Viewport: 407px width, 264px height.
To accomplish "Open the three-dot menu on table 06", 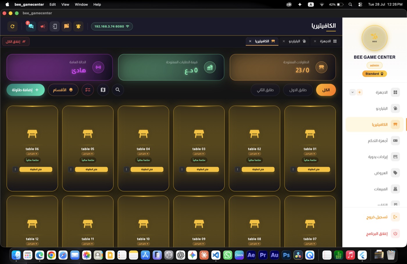I will [x=15, y=169].
